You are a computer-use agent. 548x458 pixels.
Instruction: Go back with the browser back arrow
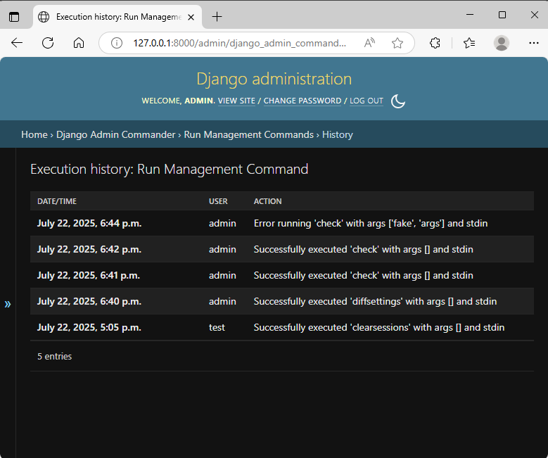coord(17,43)
